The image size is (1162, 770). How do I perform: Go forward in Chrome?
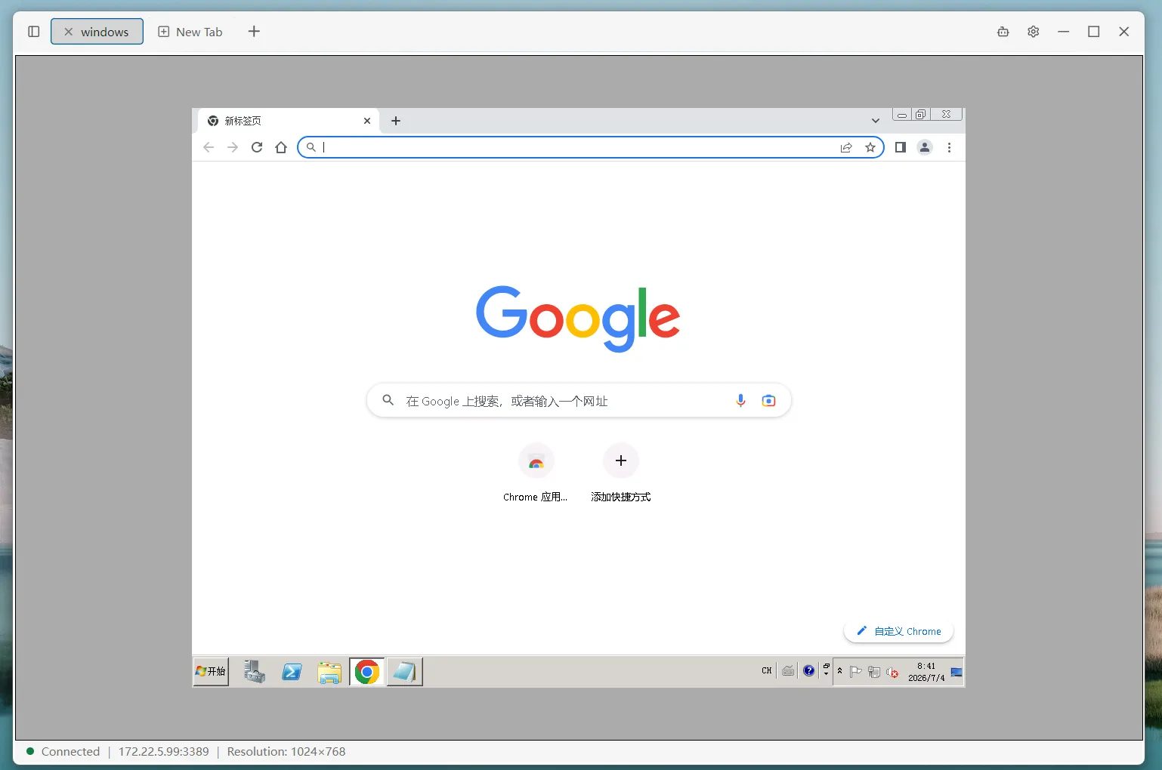(233, 147)
